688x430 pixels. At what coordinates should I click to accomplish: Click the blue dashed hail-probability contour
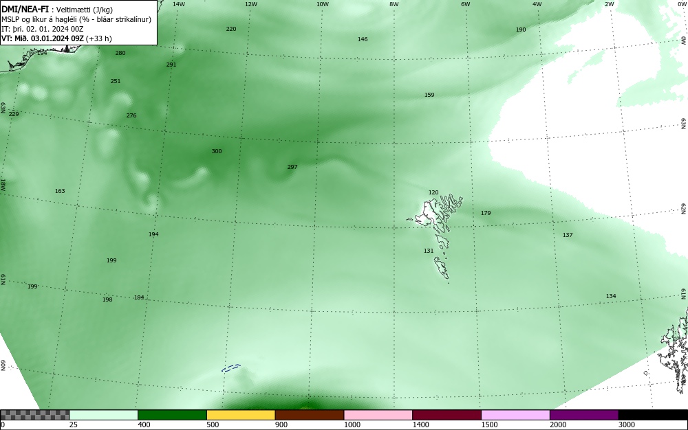pyautogui.click(x=231, y=367)
